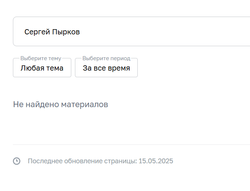Click the Выберите период label
Viewport: 250px width, 191px height.
coord(106,58)
